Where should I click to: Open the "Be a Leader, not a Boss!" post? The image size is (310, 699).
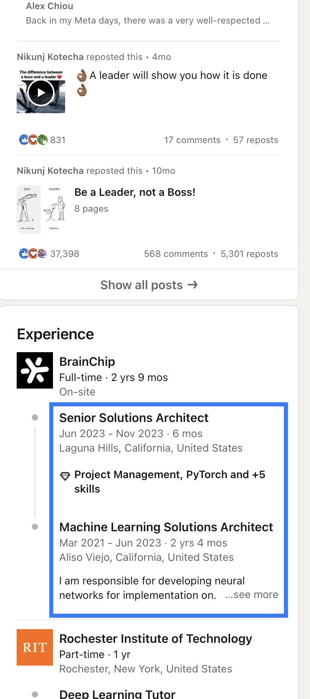point(135,192)
